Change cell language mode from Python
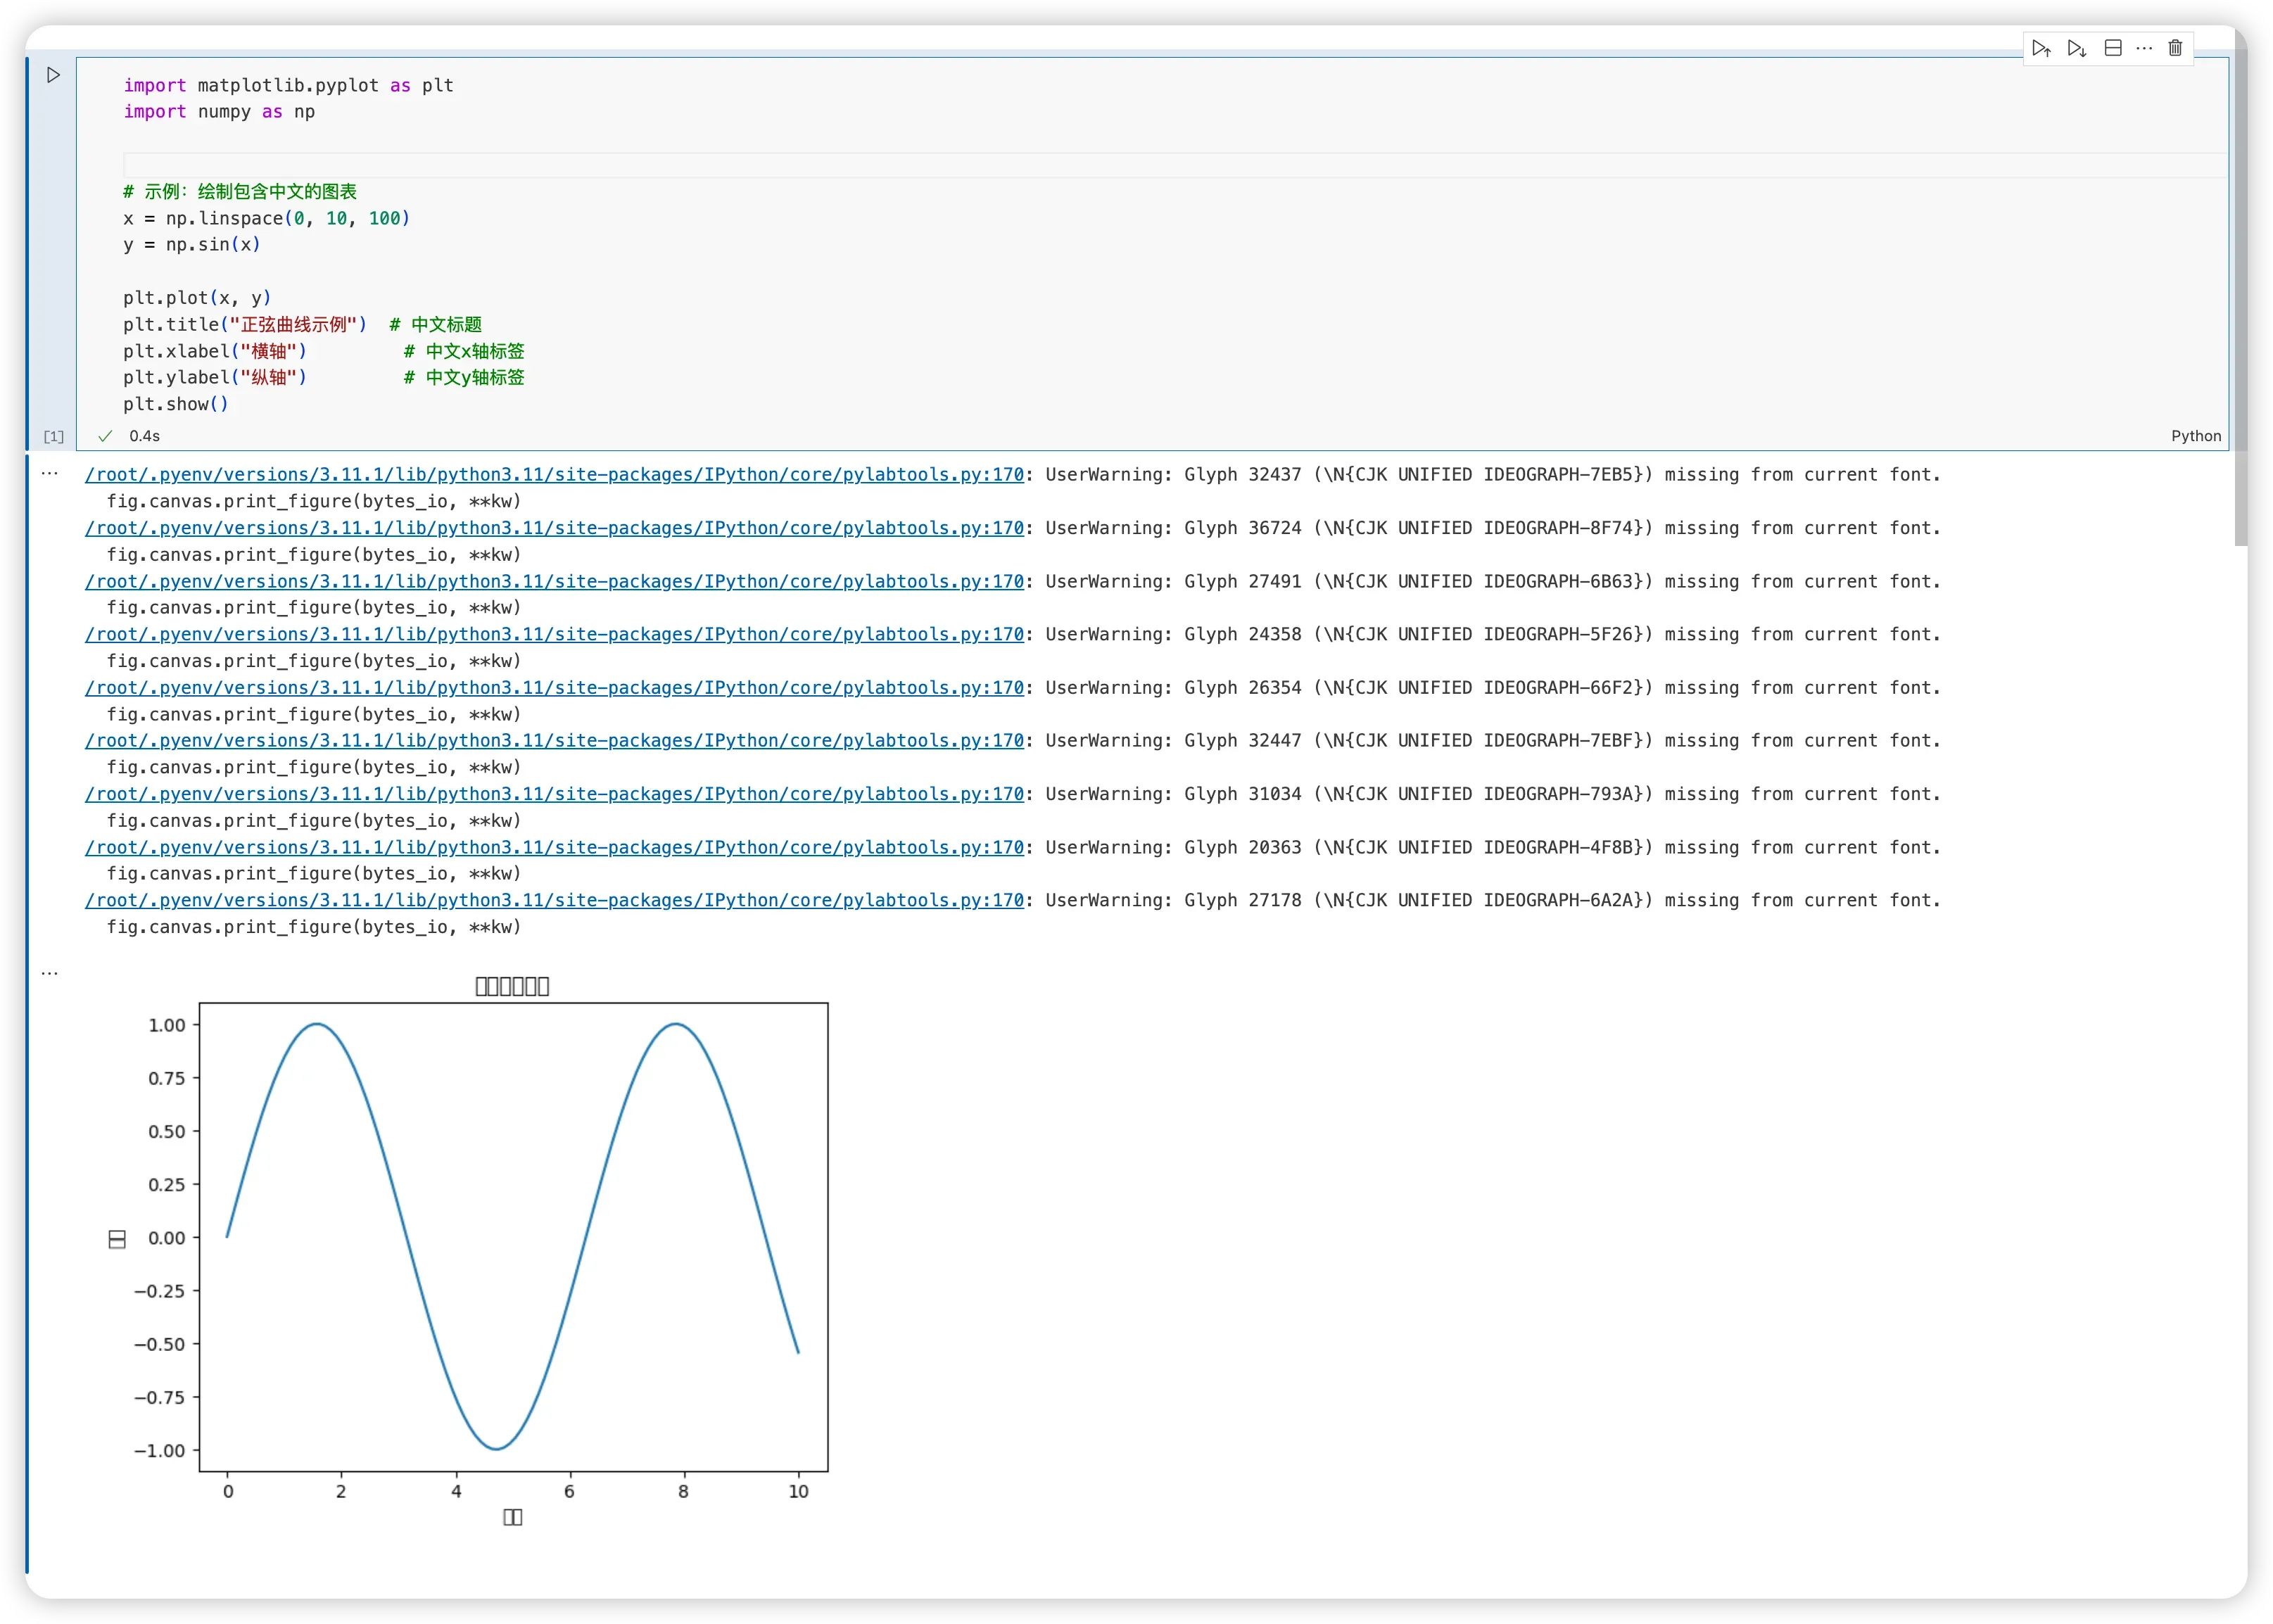Viewport: 2273px width, 1624px height. tap(2195, 436)
